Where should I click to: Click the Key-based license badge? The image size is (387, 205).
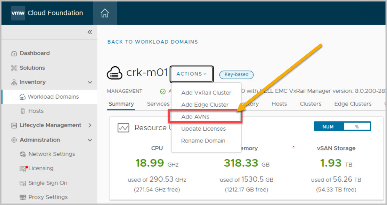point(236,75)
